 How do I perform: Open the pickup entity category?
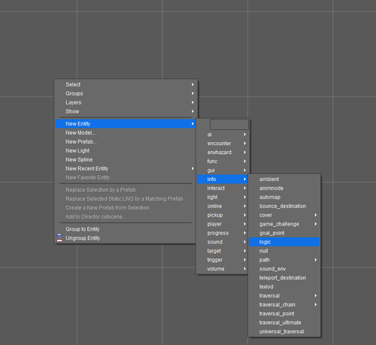pyautogui.click(x=223, y=215)
